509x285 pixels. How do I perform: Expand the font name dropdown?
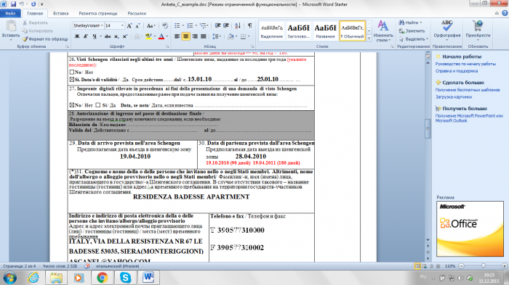click(x=102, y=25)
